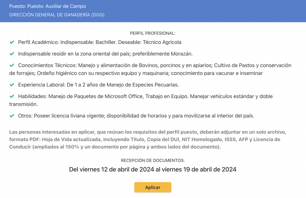Click the yellow Aplicar button
Viewport: 306px width, 198px height.
153,187
